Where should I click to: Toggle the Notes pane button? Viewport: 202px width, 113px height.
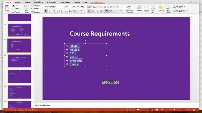pyautogui.click(x=130, y=110)
